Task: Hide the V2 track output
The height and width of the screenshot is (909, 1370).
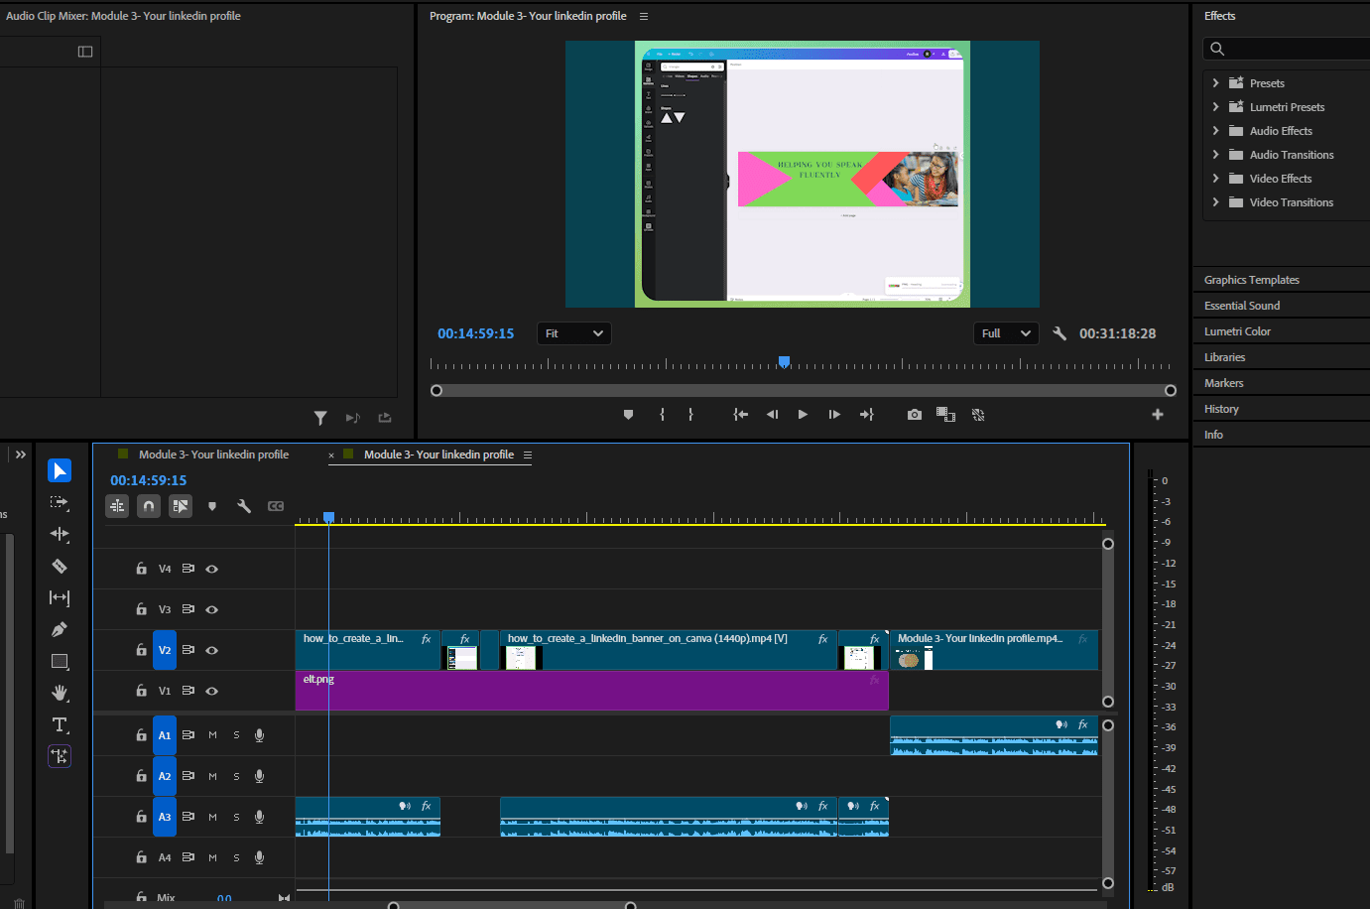Action: click(211, 650)
